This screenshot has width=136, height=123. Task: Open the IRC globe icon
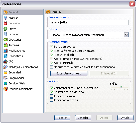pyautogui.click(x=6, y=61)
